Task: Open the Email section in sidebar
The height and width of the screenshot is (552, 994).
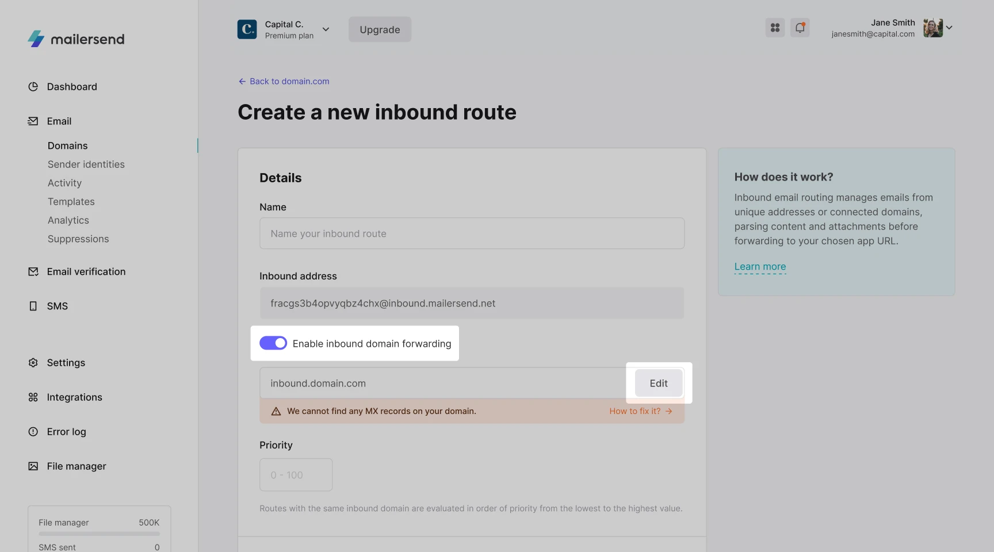Action: click(59, 121)
